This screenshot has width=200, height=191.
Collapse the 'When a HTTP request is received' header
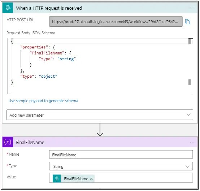pyautogui.click(x=105, y=8)
